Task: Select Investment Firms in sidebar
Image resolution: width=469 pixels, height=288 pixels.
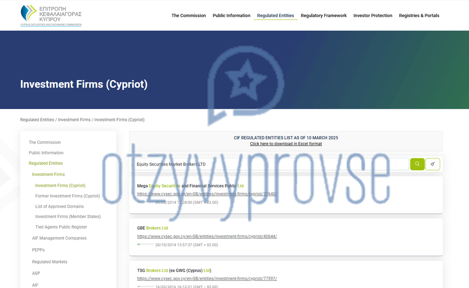Action: click(48, 175)
